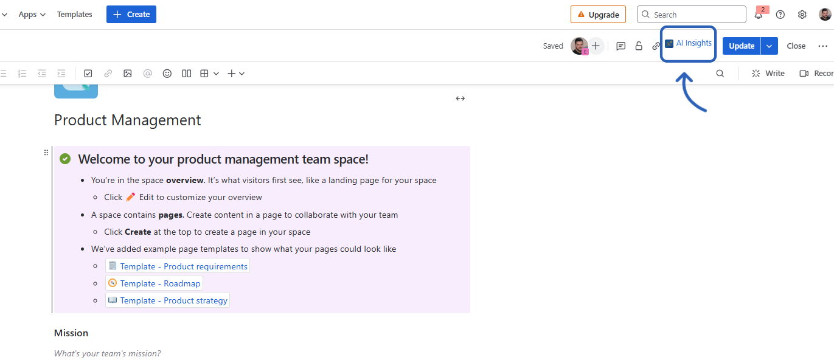Image resolution: width=834 pixels, height=360 pixels.
Task: Click the orange Upgrade button
Action: click(598, 15)
